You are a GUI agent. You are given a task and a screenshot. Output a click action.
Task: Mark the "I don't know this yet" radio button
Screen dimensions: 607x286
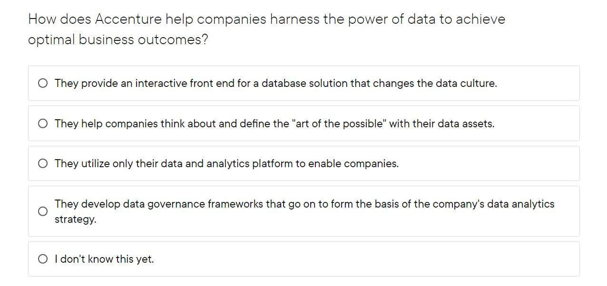43,259
